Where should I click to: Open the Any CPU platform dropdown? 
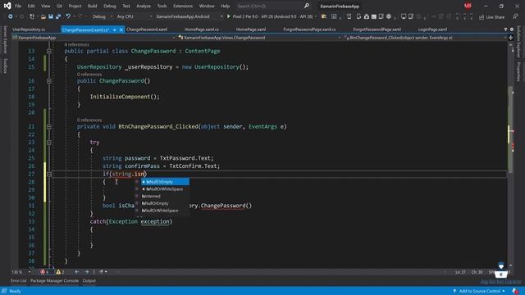[x=134, y=16]
